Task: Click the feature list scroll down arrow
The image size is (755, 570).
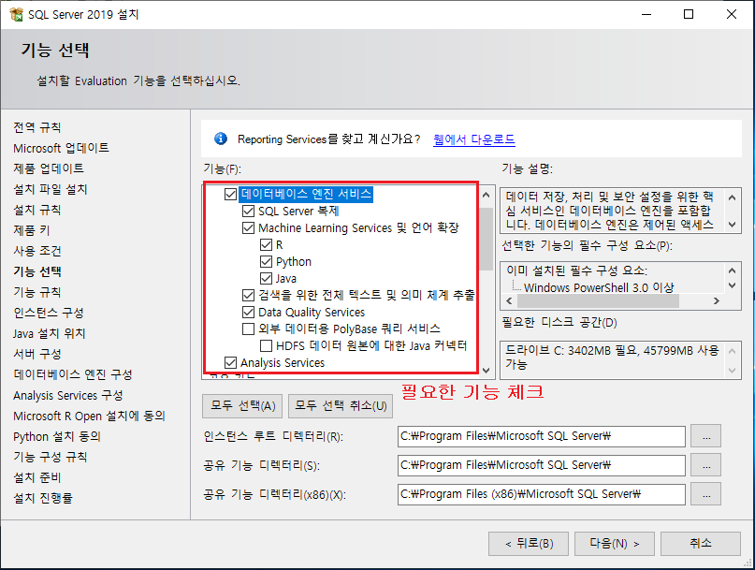Action: [x=486, y=370]
